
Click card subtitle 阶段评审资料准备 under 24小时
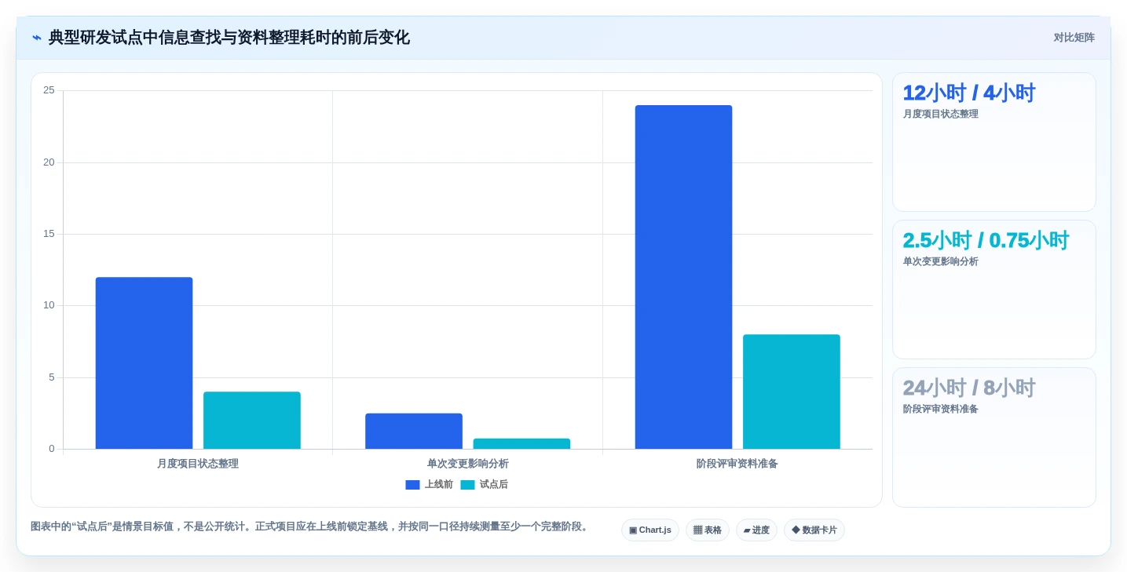(x=941, y=409)
